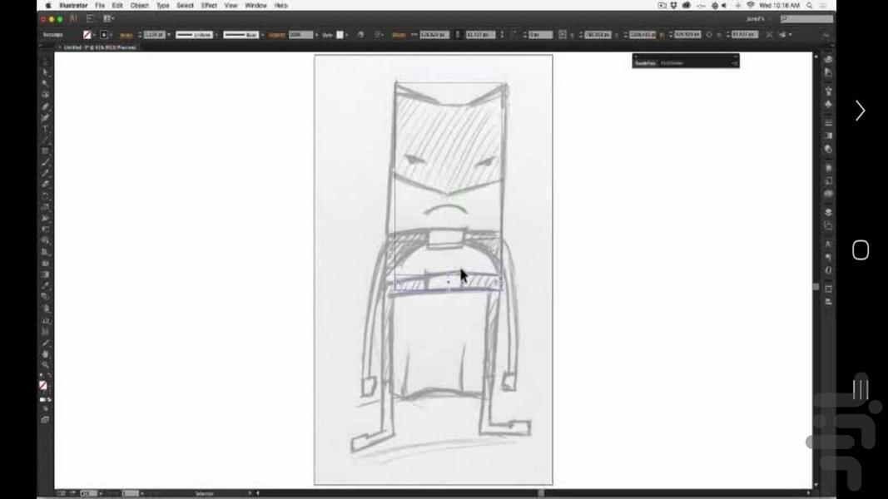The height and width of the screenshot is (499, 888).
Task: Open the Swatches panel flyout menu
Action: pos(734,63)
